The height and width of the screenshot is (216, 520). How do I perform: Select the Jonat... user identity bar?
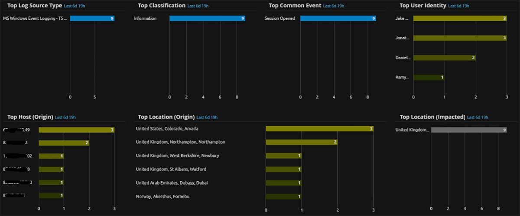pyautogui.click(x=460, y=38)
